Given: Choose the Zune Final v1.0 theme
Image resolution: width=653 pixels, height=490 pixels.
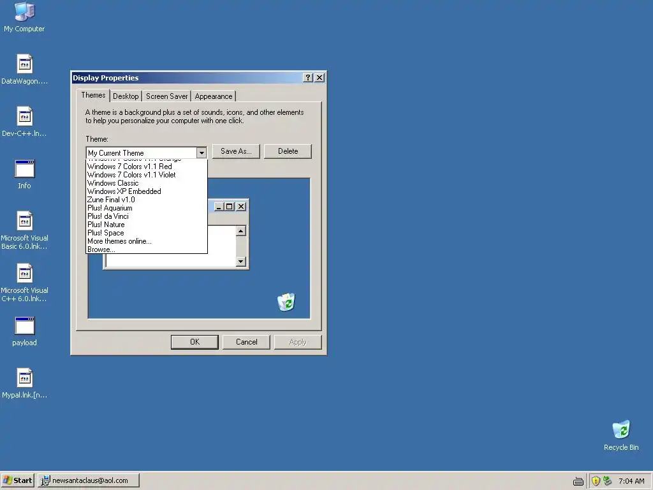Looking at the screenshot, I should click(146, 200).
